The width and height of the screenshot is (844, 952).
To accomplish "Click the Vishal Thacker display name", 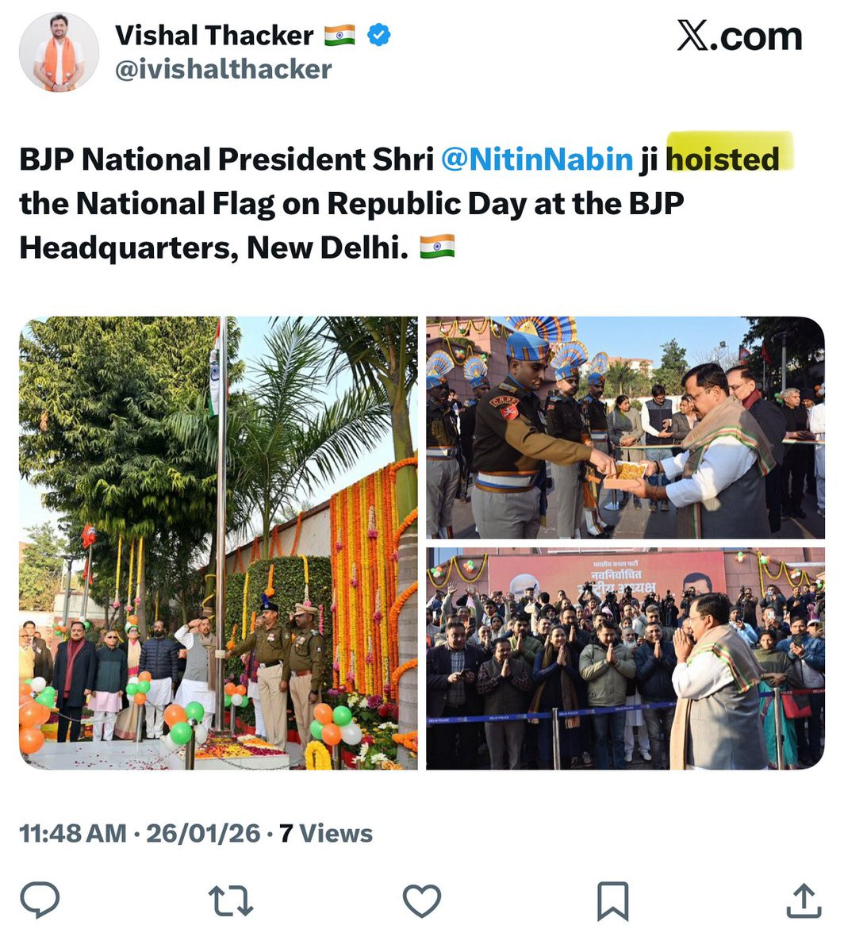I will point(214,36).
